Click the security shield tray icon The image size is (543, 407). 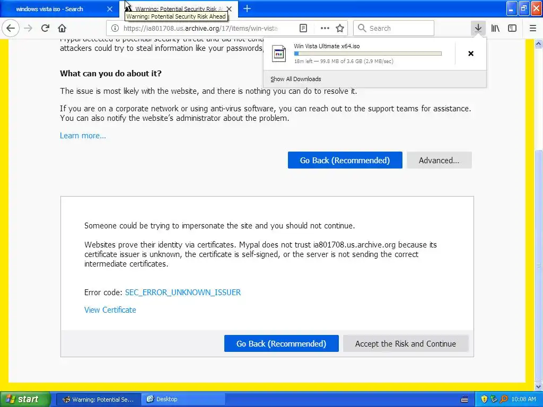click(x=484, y=400)
